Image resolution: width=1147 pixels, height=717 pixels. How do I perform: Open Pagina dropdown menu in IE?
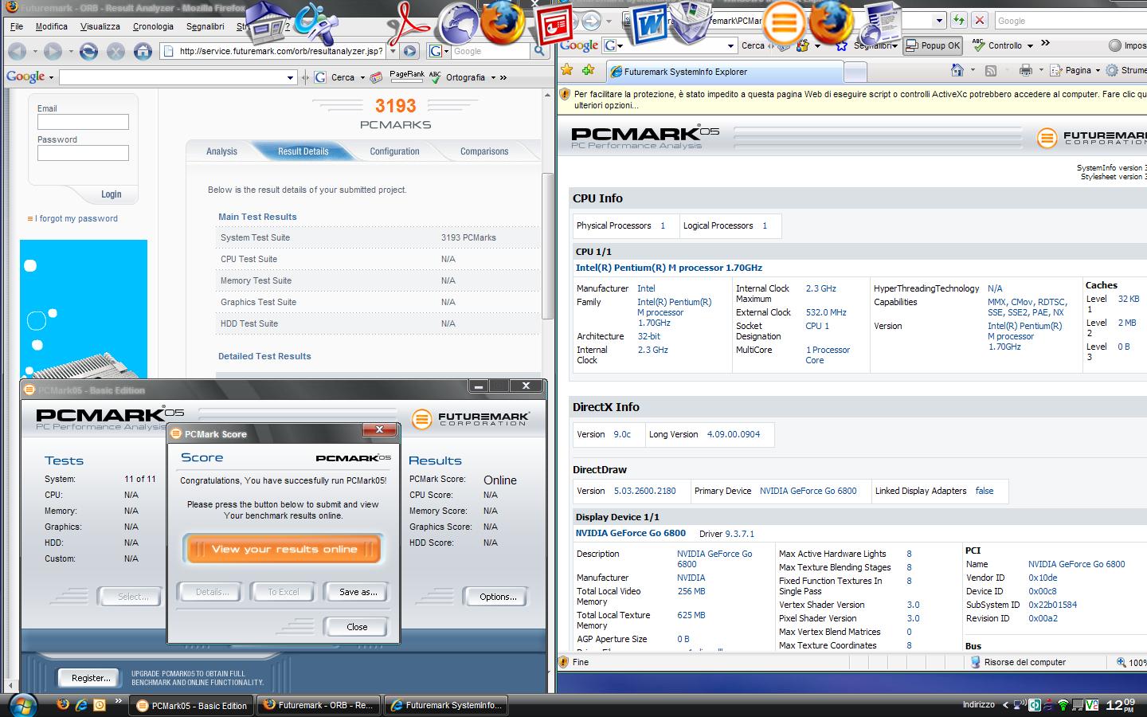tap(1075, 70)
